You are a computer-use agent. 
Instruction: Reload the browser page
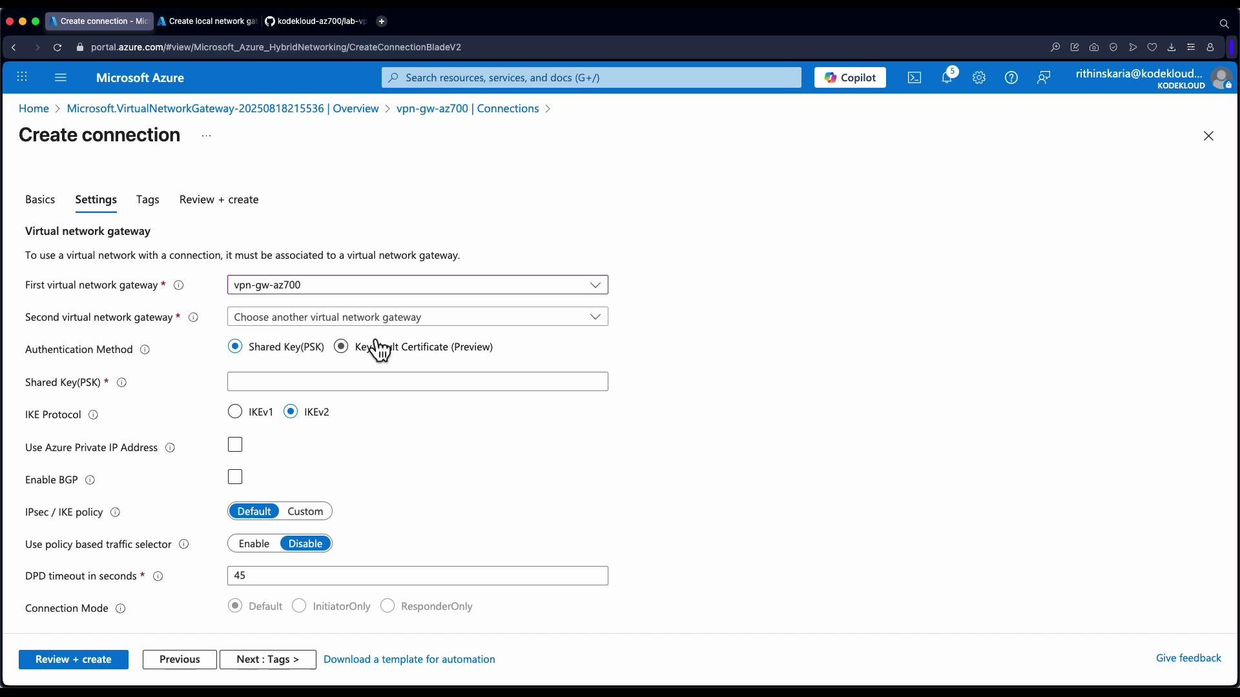tap(57, 47)
